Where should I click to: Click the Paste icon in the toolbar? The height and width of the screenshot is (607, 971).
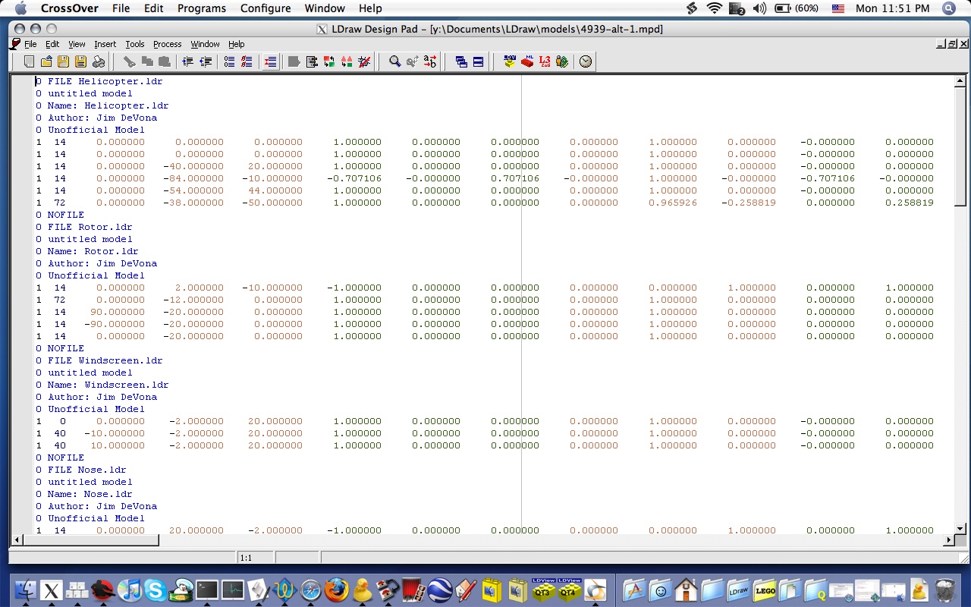[x=164, y=61]
